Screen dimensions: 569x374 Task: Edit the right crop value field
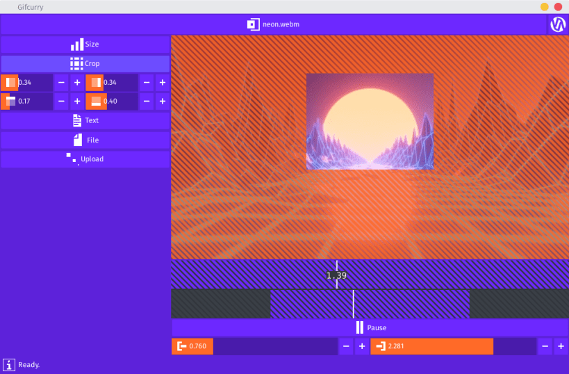pos(112,83)
